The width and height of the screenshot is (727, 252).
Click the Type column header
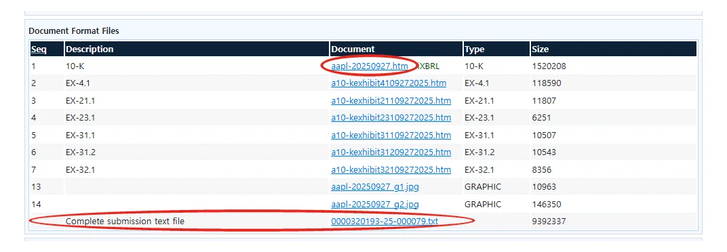[x=474, y=49]
